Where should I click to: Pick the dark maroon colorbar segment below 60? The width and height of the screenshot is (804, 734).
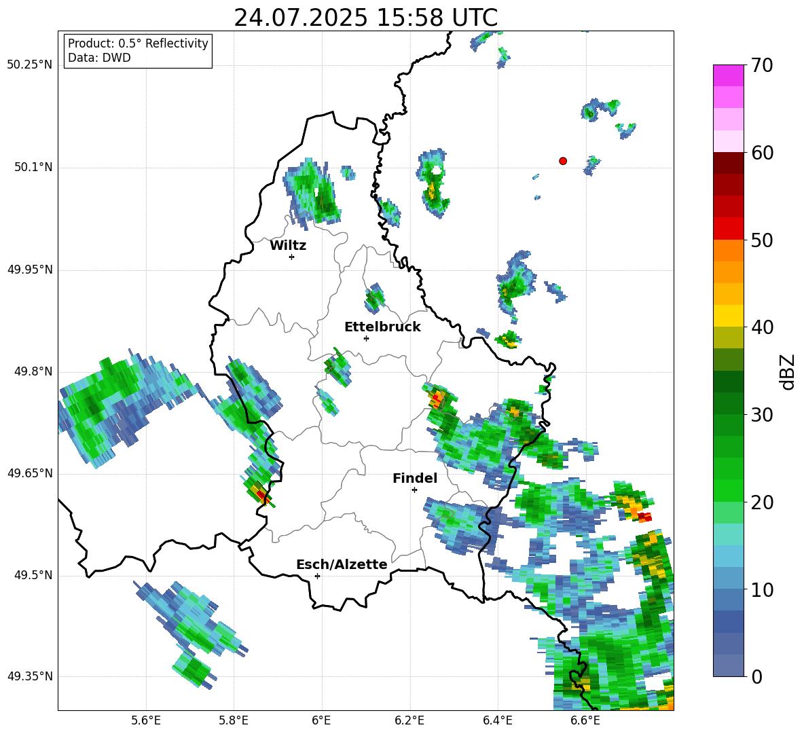pos(728,164)
